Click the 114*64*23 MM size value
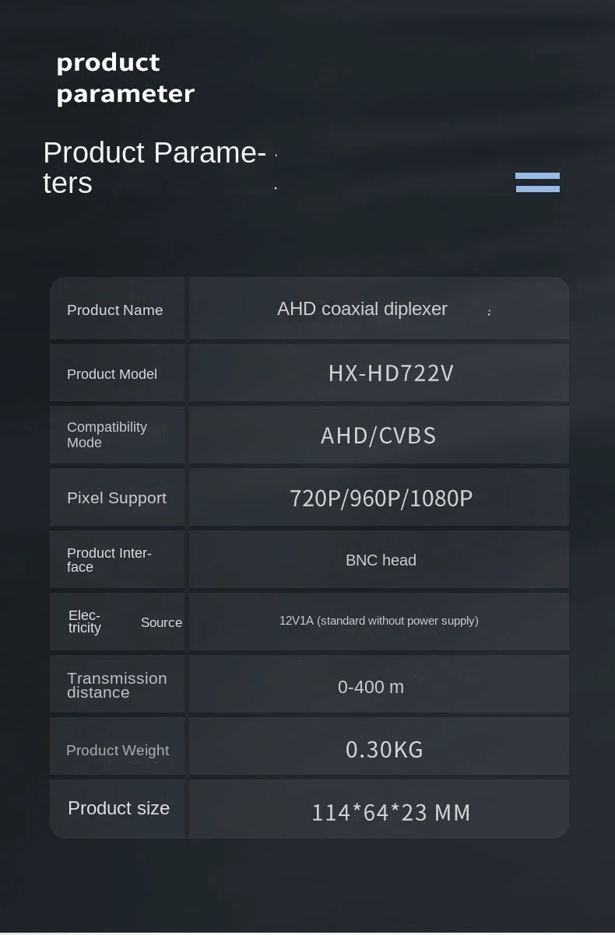The height and width of the screenshot is (935, 615). point(391,813)
